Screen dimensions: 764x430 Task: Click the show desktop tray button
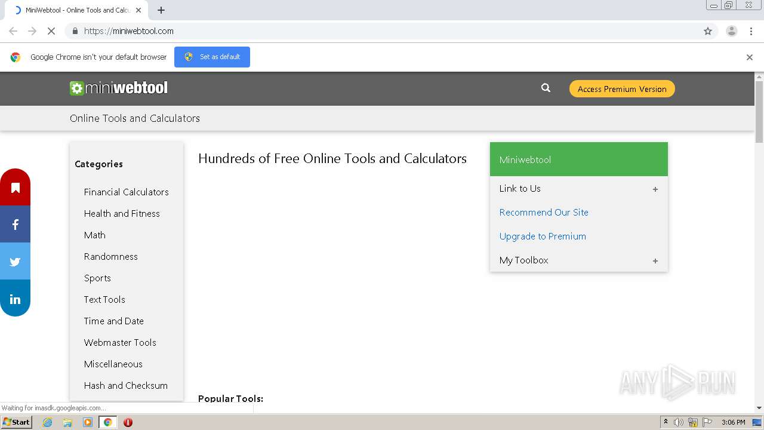757,422
